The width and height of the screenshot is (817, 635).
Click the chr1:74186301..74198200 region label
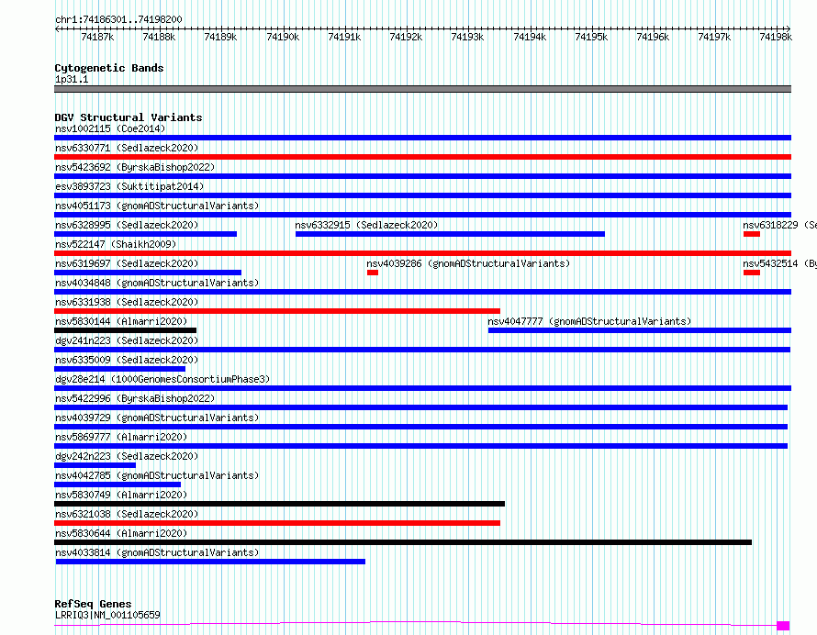point(118,19)
